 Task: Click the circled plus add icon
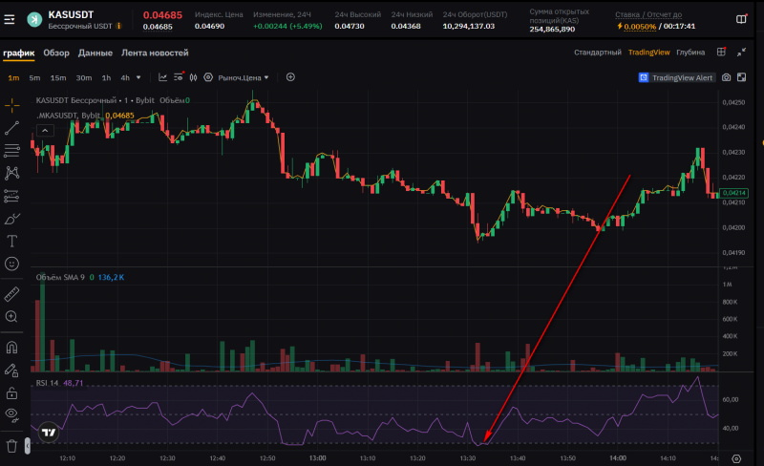[290, 77]
